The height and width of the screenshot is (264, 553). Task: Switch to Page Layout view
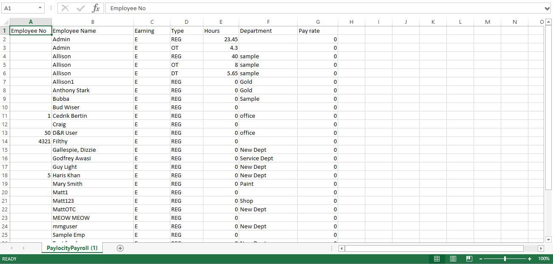[453, 259]
